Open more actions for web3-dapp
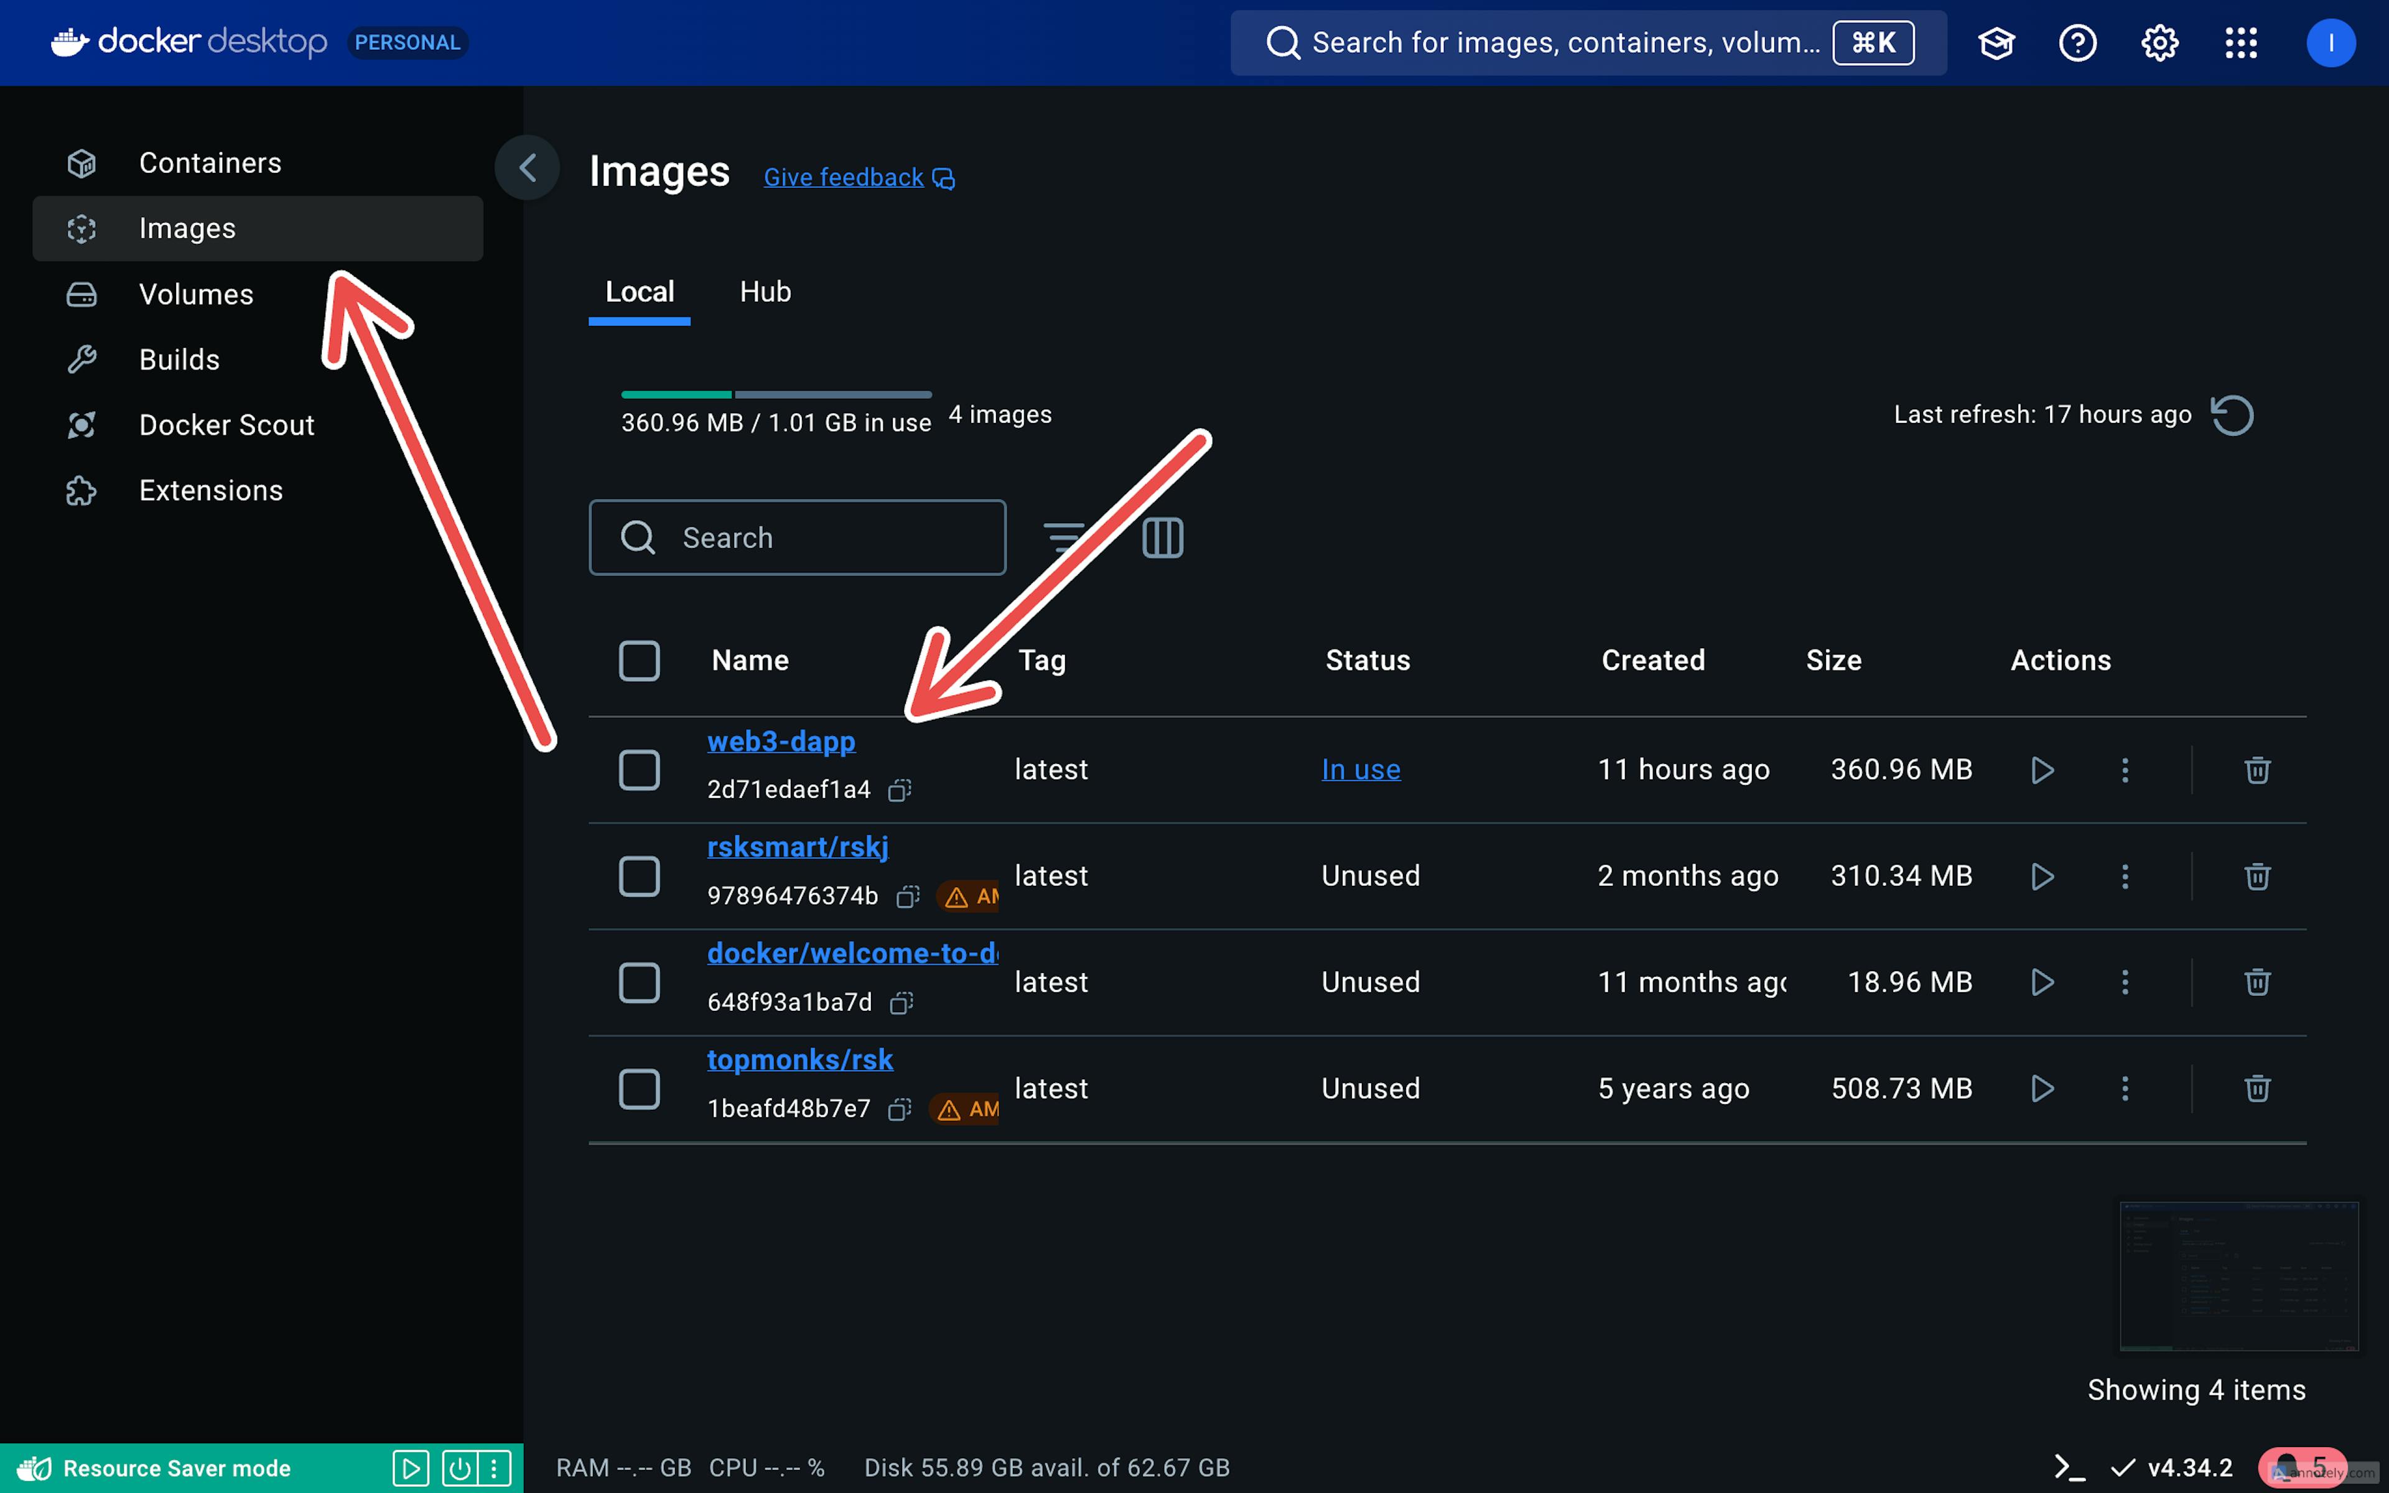 2125,770
